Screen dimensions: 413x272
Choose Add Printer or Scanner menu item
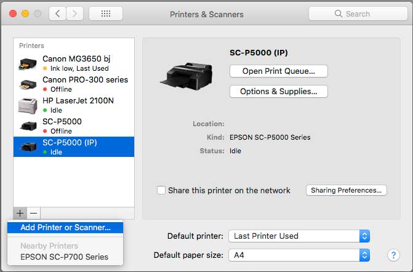coord(65,228)
